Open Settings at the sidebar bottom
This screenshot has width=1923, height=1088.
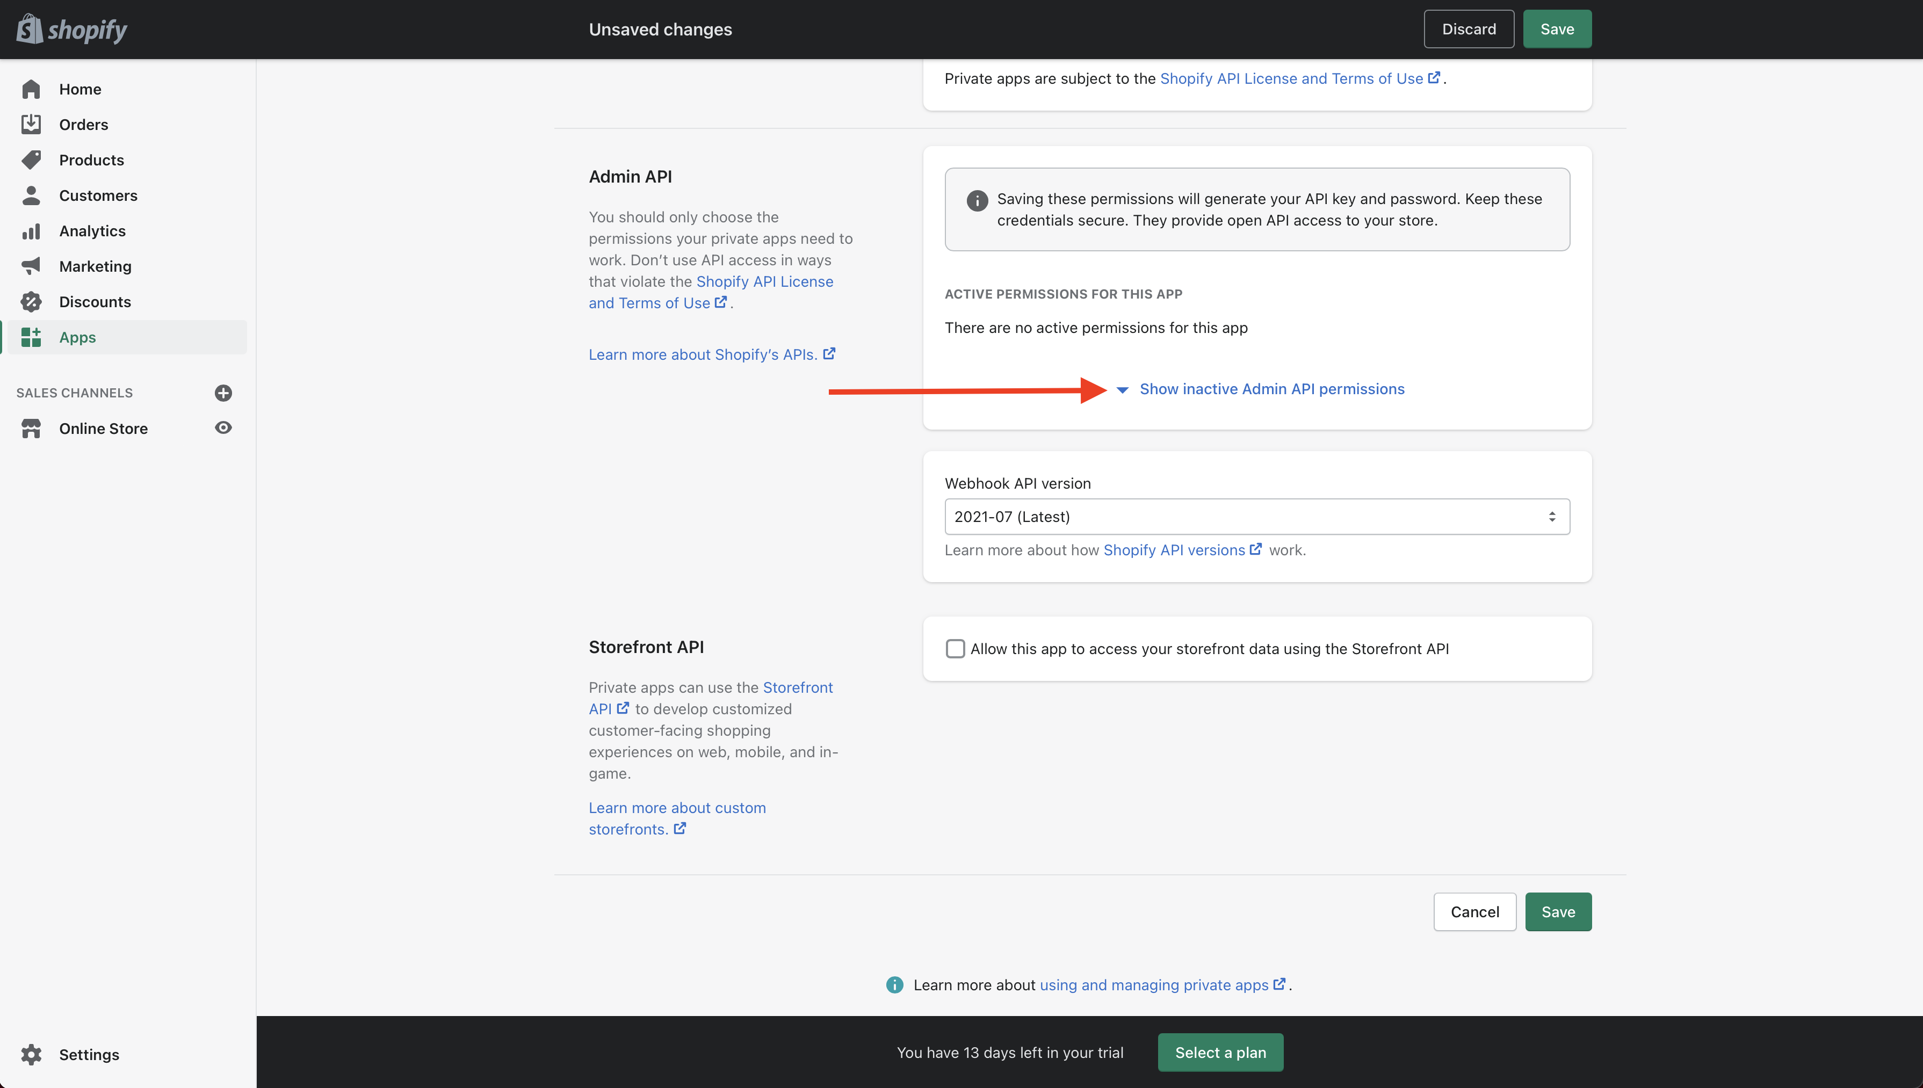click(x=89, y=1054)
